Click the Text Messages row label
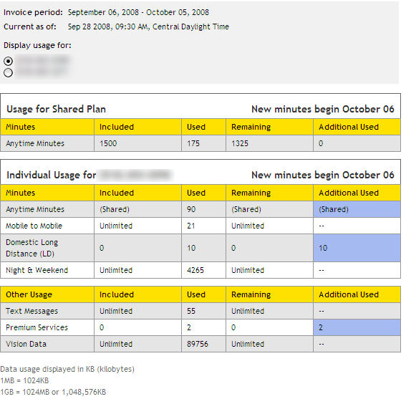 pyautogui.click(x=32, y=311)
